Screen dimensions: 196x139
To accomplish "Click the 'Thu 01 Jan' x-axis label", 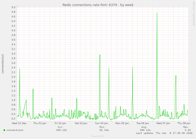I will pyautogui.click(x=40, y=123).
